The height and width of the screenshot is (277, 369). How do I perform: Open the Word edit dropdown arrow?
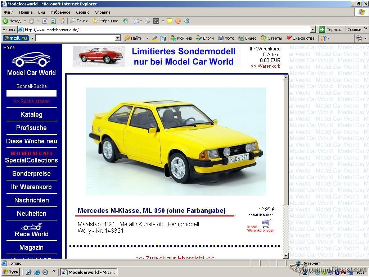pos(163,21)
